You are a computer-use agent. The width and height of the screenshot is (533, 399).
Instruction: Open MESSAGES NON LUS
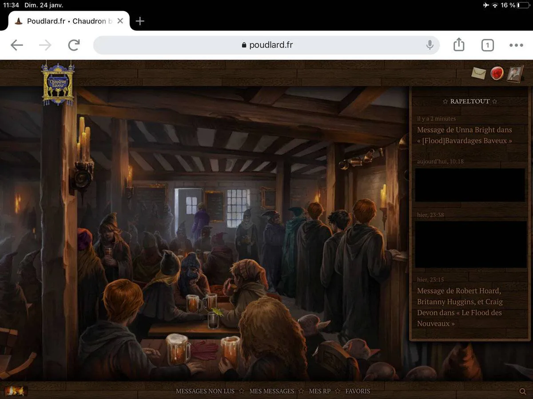(x=205, y=391)
